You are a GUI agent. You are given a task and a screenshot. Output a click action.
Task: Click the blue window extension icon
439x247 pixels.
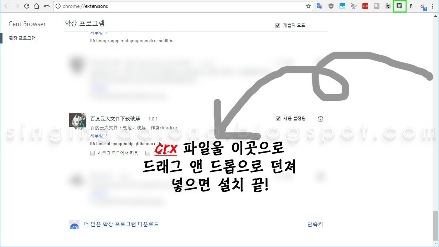(342, 6)
